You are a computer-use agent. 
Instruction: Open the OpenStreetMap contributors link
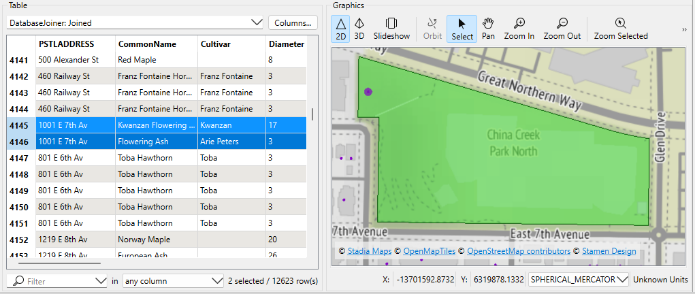(x=518, y=251)
